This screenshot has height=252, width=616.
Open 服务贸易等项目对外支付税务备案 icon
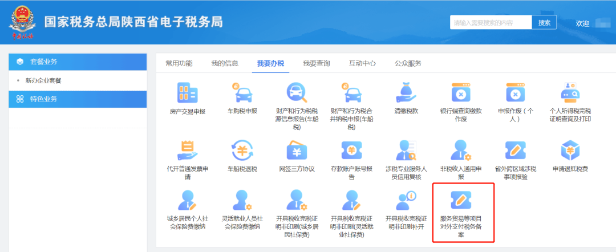pos(461,200)
